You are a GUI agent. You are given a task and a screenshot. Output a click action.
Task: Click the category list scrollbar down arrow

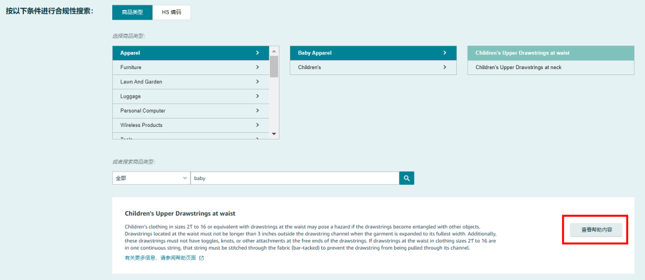pos(274,134)
